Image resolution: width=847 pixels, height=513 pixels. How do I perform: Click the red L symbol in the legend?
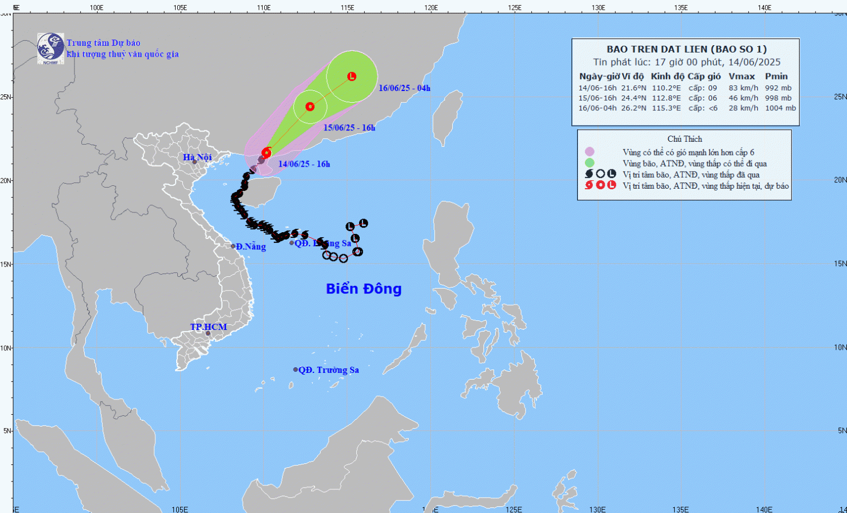612,185
